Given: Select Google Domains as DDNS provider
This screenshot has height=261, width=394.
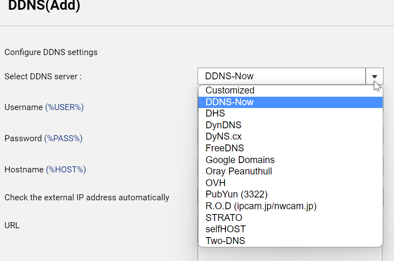Looking at the screenshot, I should [x=240, y=160].
